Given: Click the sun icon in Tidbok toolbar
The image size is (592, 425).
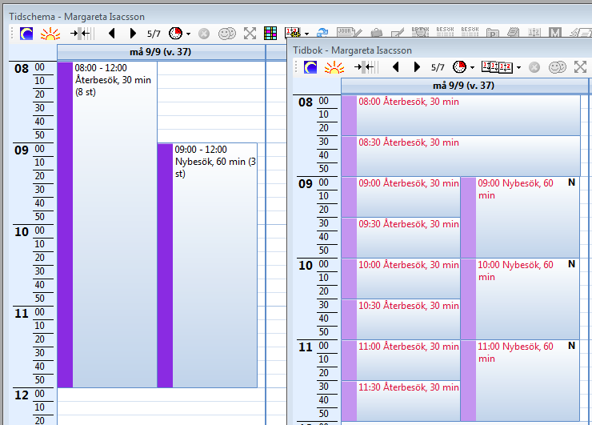Looking at the screenshot, I should tap(334, 67).
